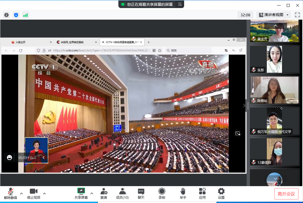Leave the meeting via 离开会议

286,194
